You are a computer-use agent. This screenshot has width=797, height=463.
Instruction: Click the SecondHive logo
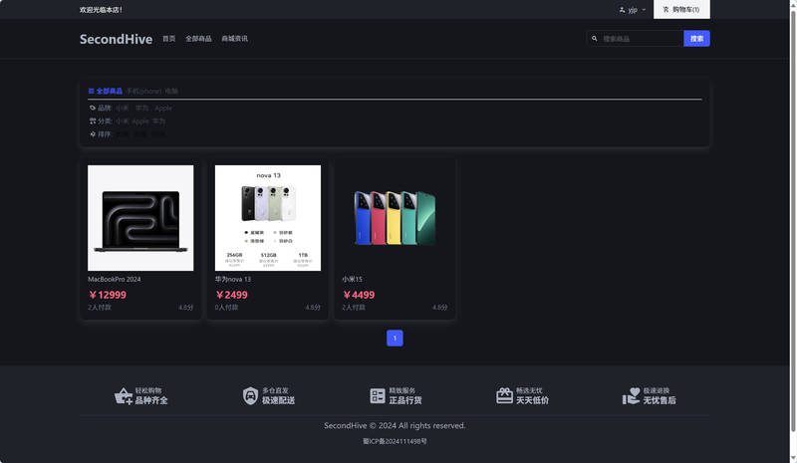click(x=116, y=39)
